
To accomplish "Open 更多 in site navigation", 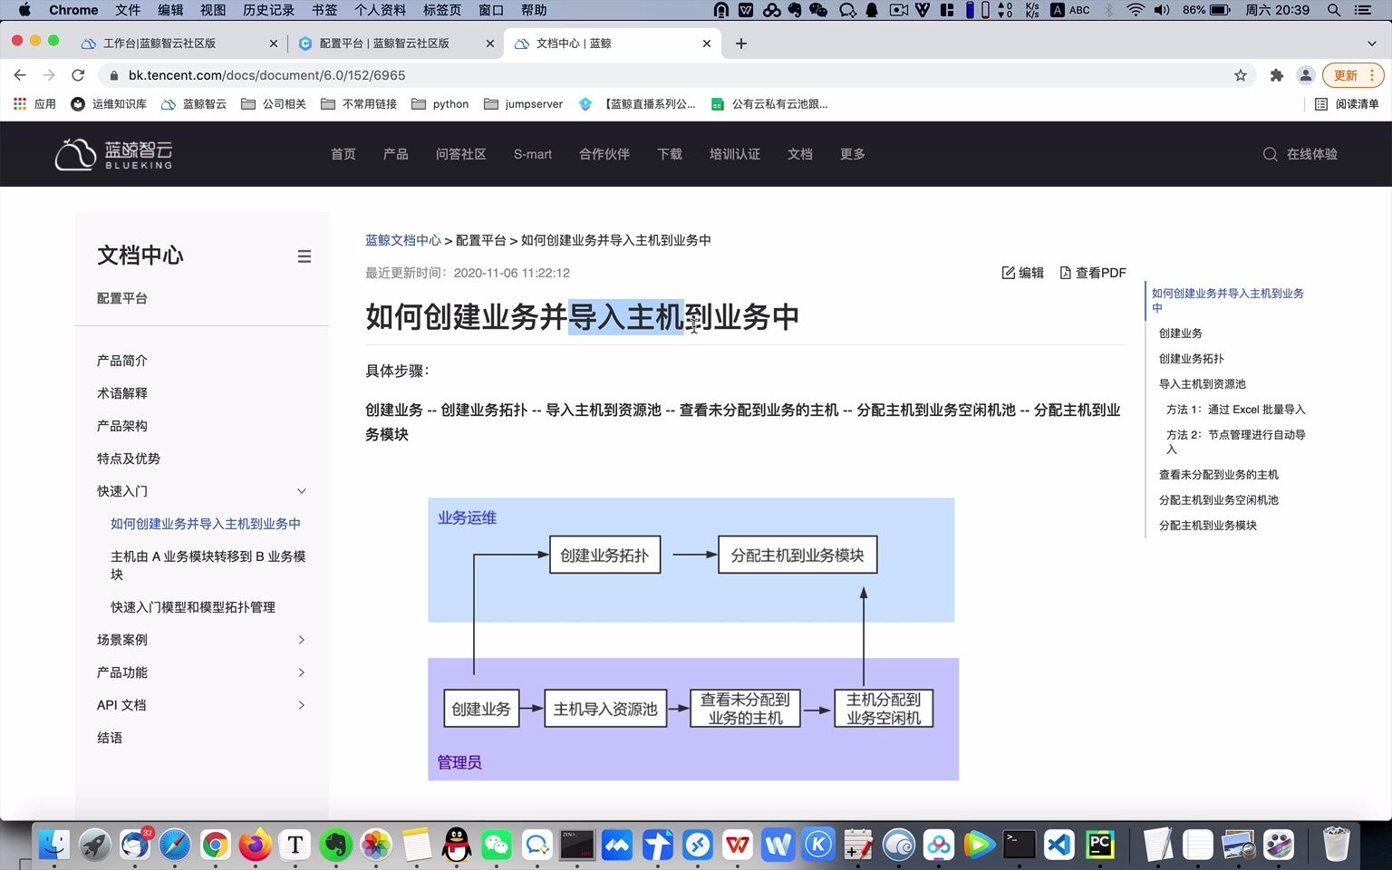I will (853, 154).
